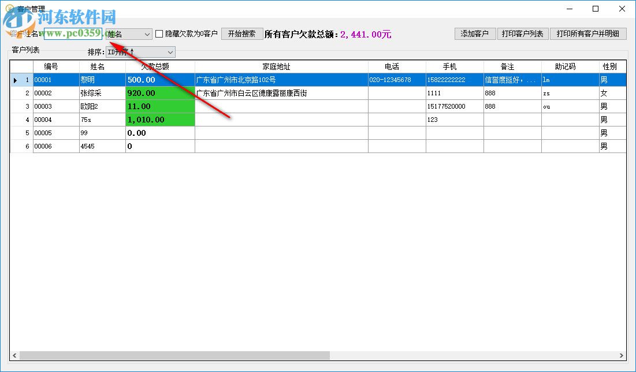Click the customer ID cell 00004
The image size is (636, 372).
coord(56,120)
